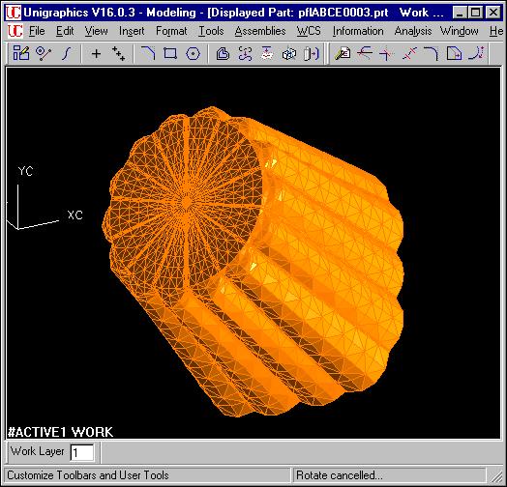Click the Unigraphics logo in title bar

[x=14, y=13]
